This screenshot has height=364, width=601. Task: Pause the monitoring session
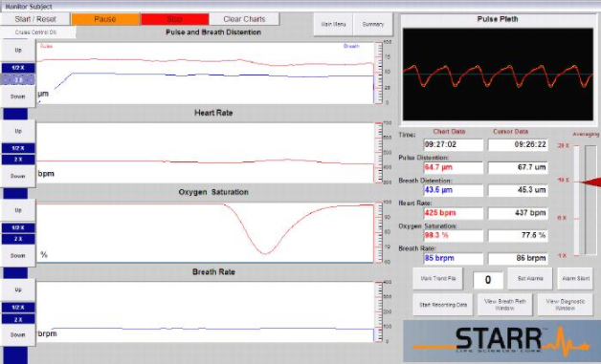tap(105, 19)
